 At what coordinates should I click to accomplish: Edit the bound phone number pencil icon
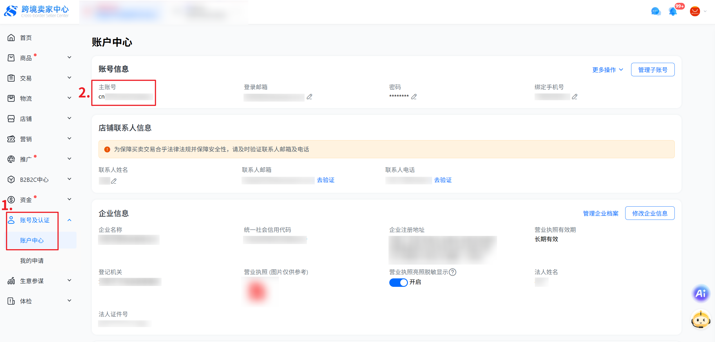tap(575, 97)
